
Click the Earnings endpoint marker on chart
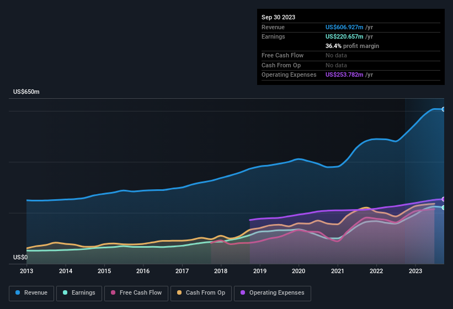[444, 207]
